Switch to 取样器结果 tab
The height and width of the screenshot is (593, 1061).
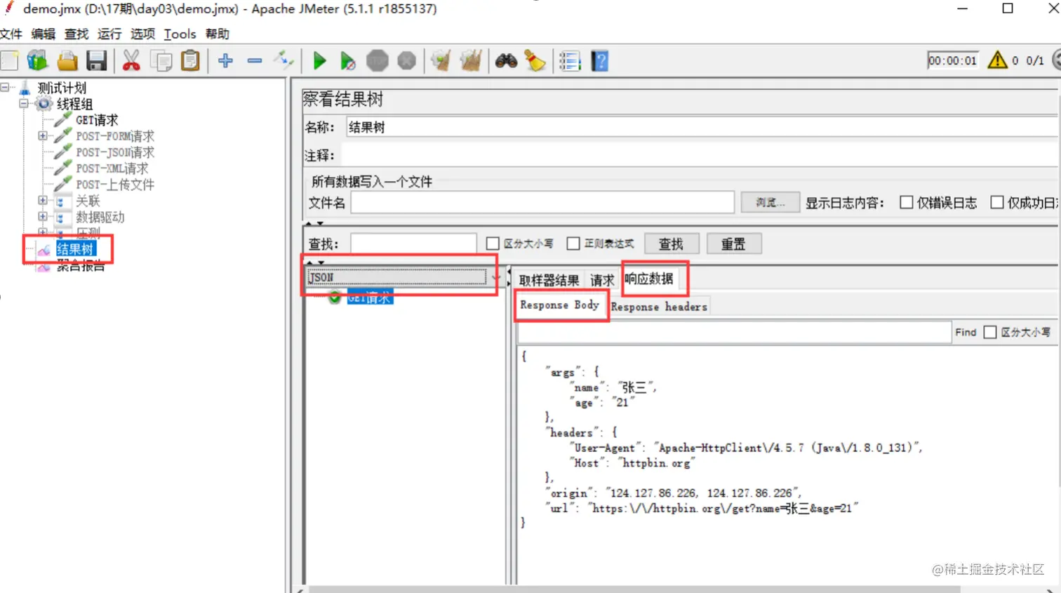[549, 281]
